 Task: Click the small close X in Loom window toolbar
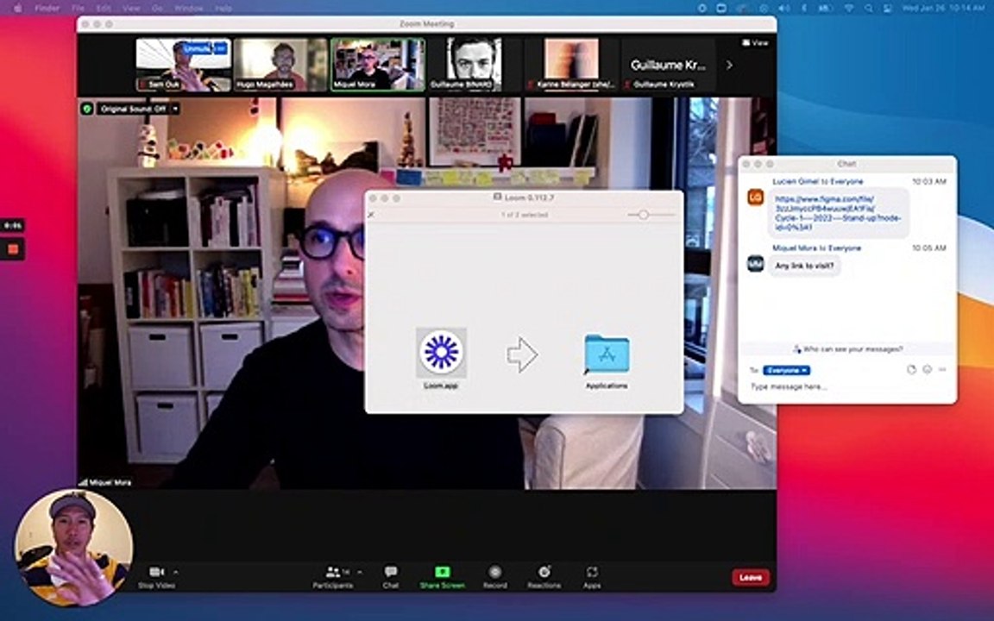point(372,215)
